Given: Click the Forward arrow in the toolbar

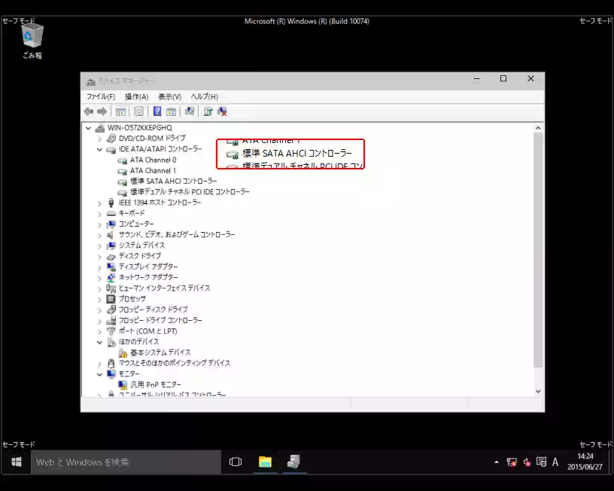Looking at the screenshot, I should pos(102,111).
